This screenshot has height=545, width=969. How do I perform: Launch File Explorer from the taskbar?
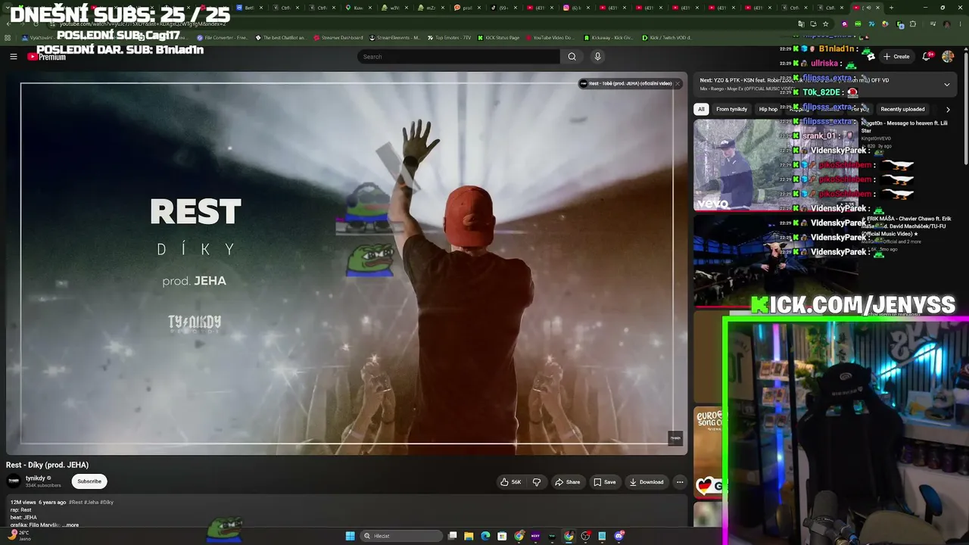(469, 536)
